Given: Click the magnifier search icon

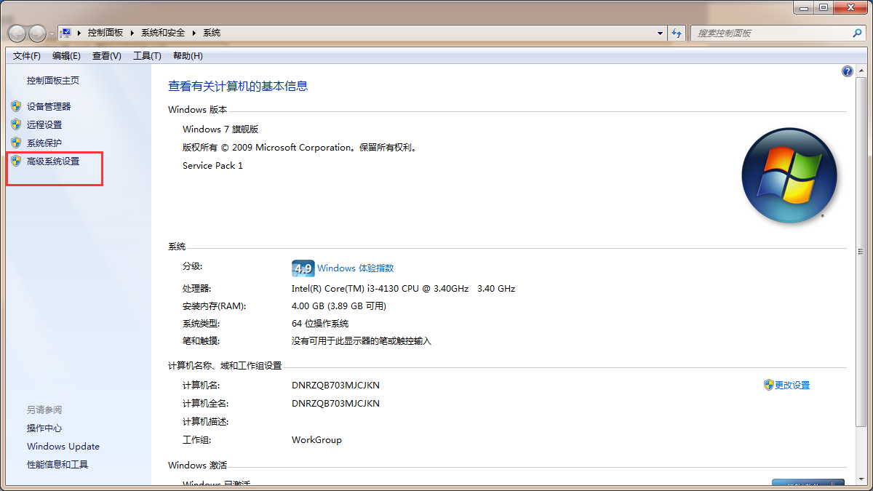Looking at the screenshot, I should pos(857,33).
